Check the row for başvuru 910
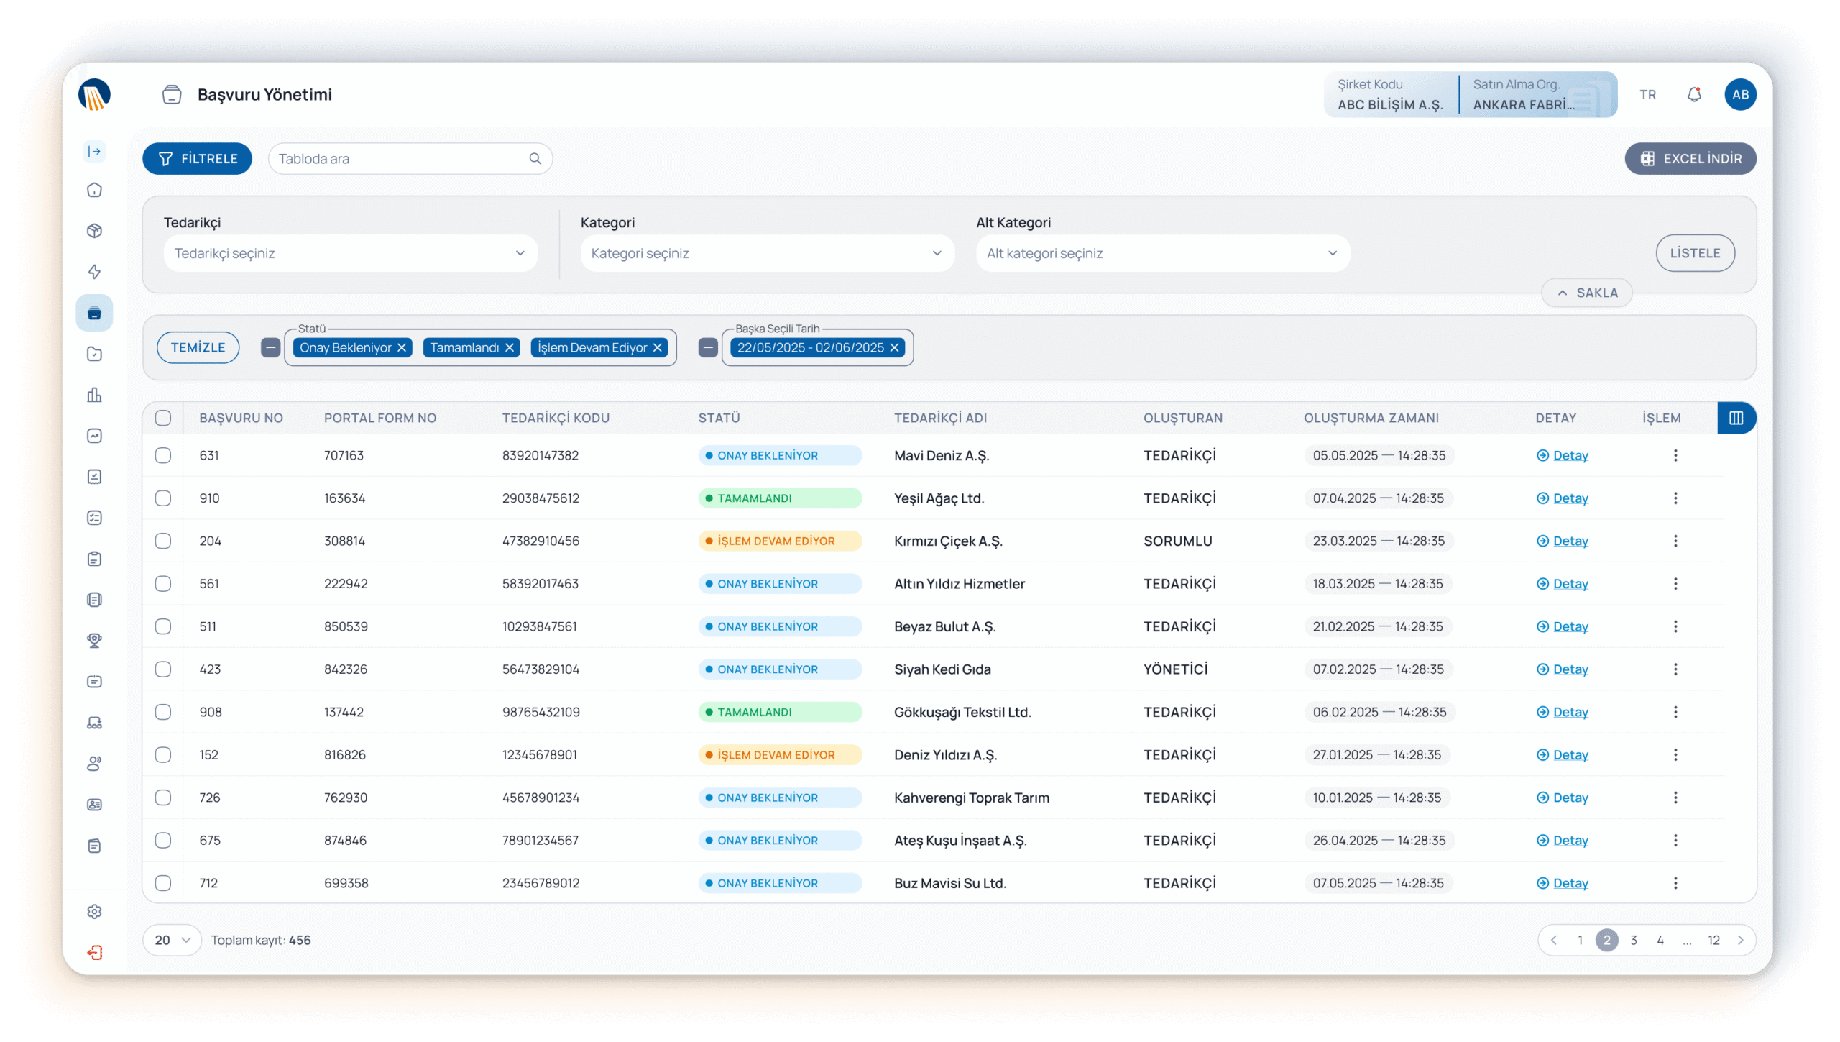Image resolution: width=1840 pixels, height=1042 pixels. click(163, 498)
